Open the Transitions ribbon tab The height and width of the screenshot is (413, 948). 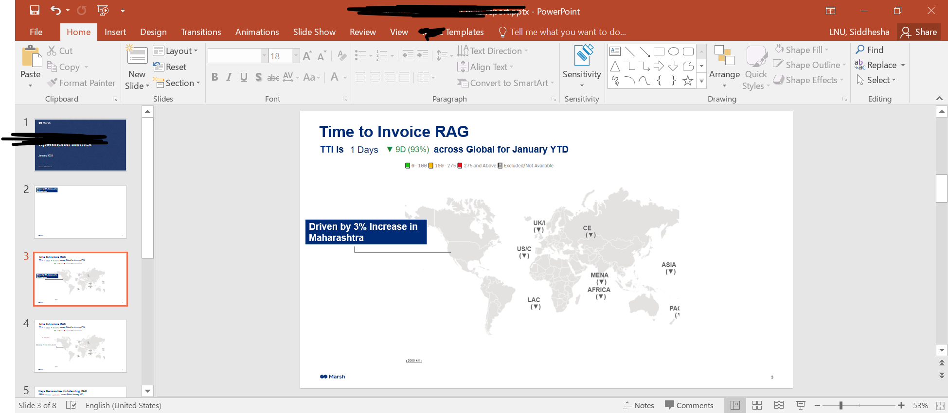[200, 32]
